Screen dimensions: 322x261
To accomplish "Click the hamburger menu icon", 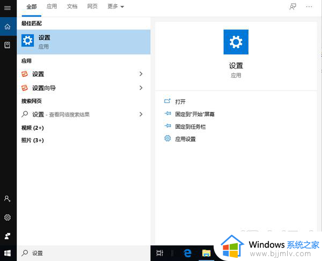I will click(8, 8).
